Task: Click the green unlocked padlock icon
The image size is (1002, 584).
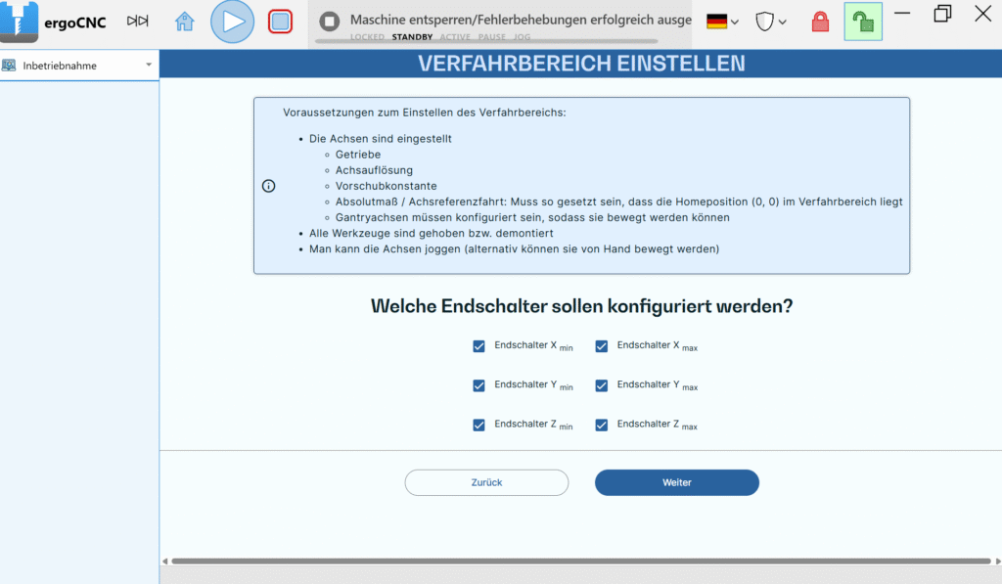Action: 862,22
